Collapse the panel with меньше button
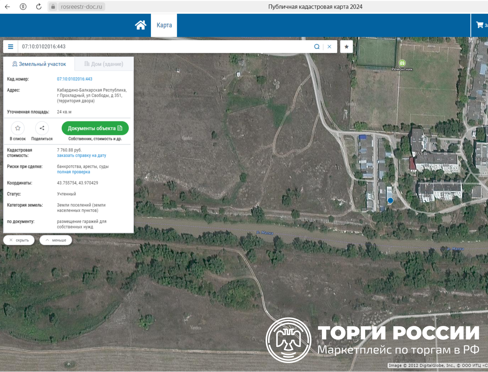488x372 pixels. [56, 240]
